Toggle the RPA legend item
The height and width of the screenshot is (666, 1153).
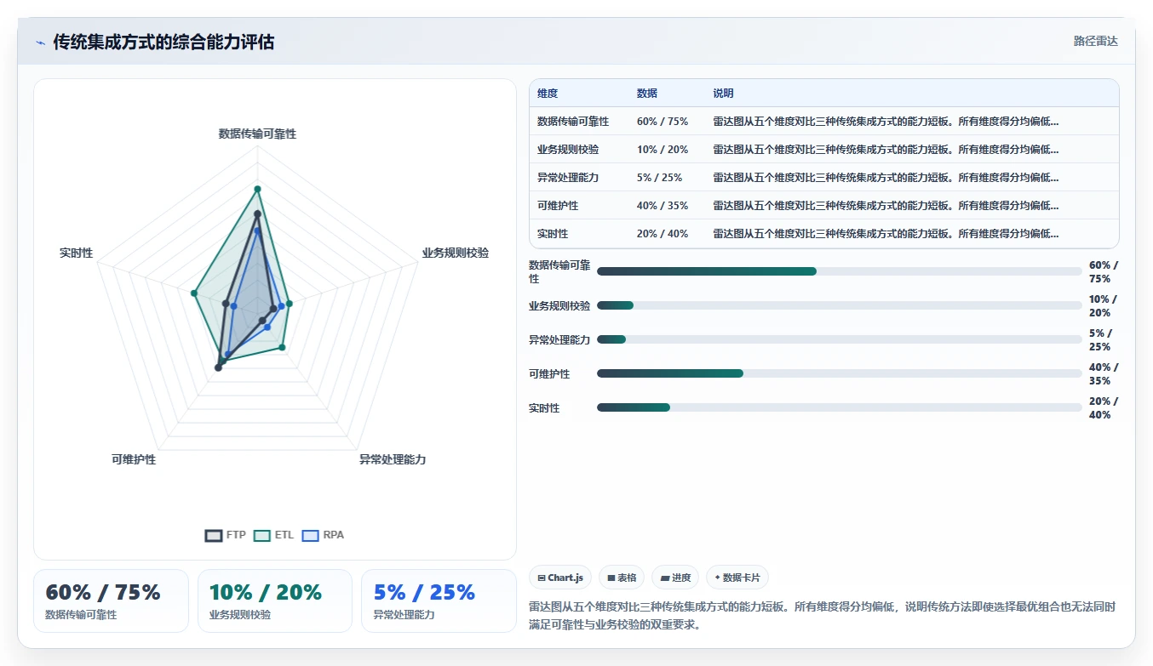pos(324,535)
